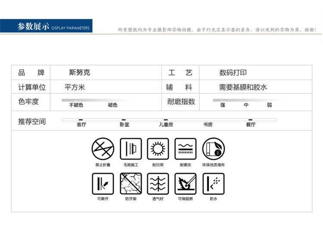Click the photographer disclaimer sentence
This screenshot has height=229, width=323.
[217, 30]
